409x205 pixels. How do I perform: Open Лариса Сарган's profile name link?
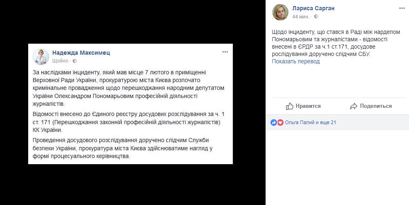click(314, 8)
